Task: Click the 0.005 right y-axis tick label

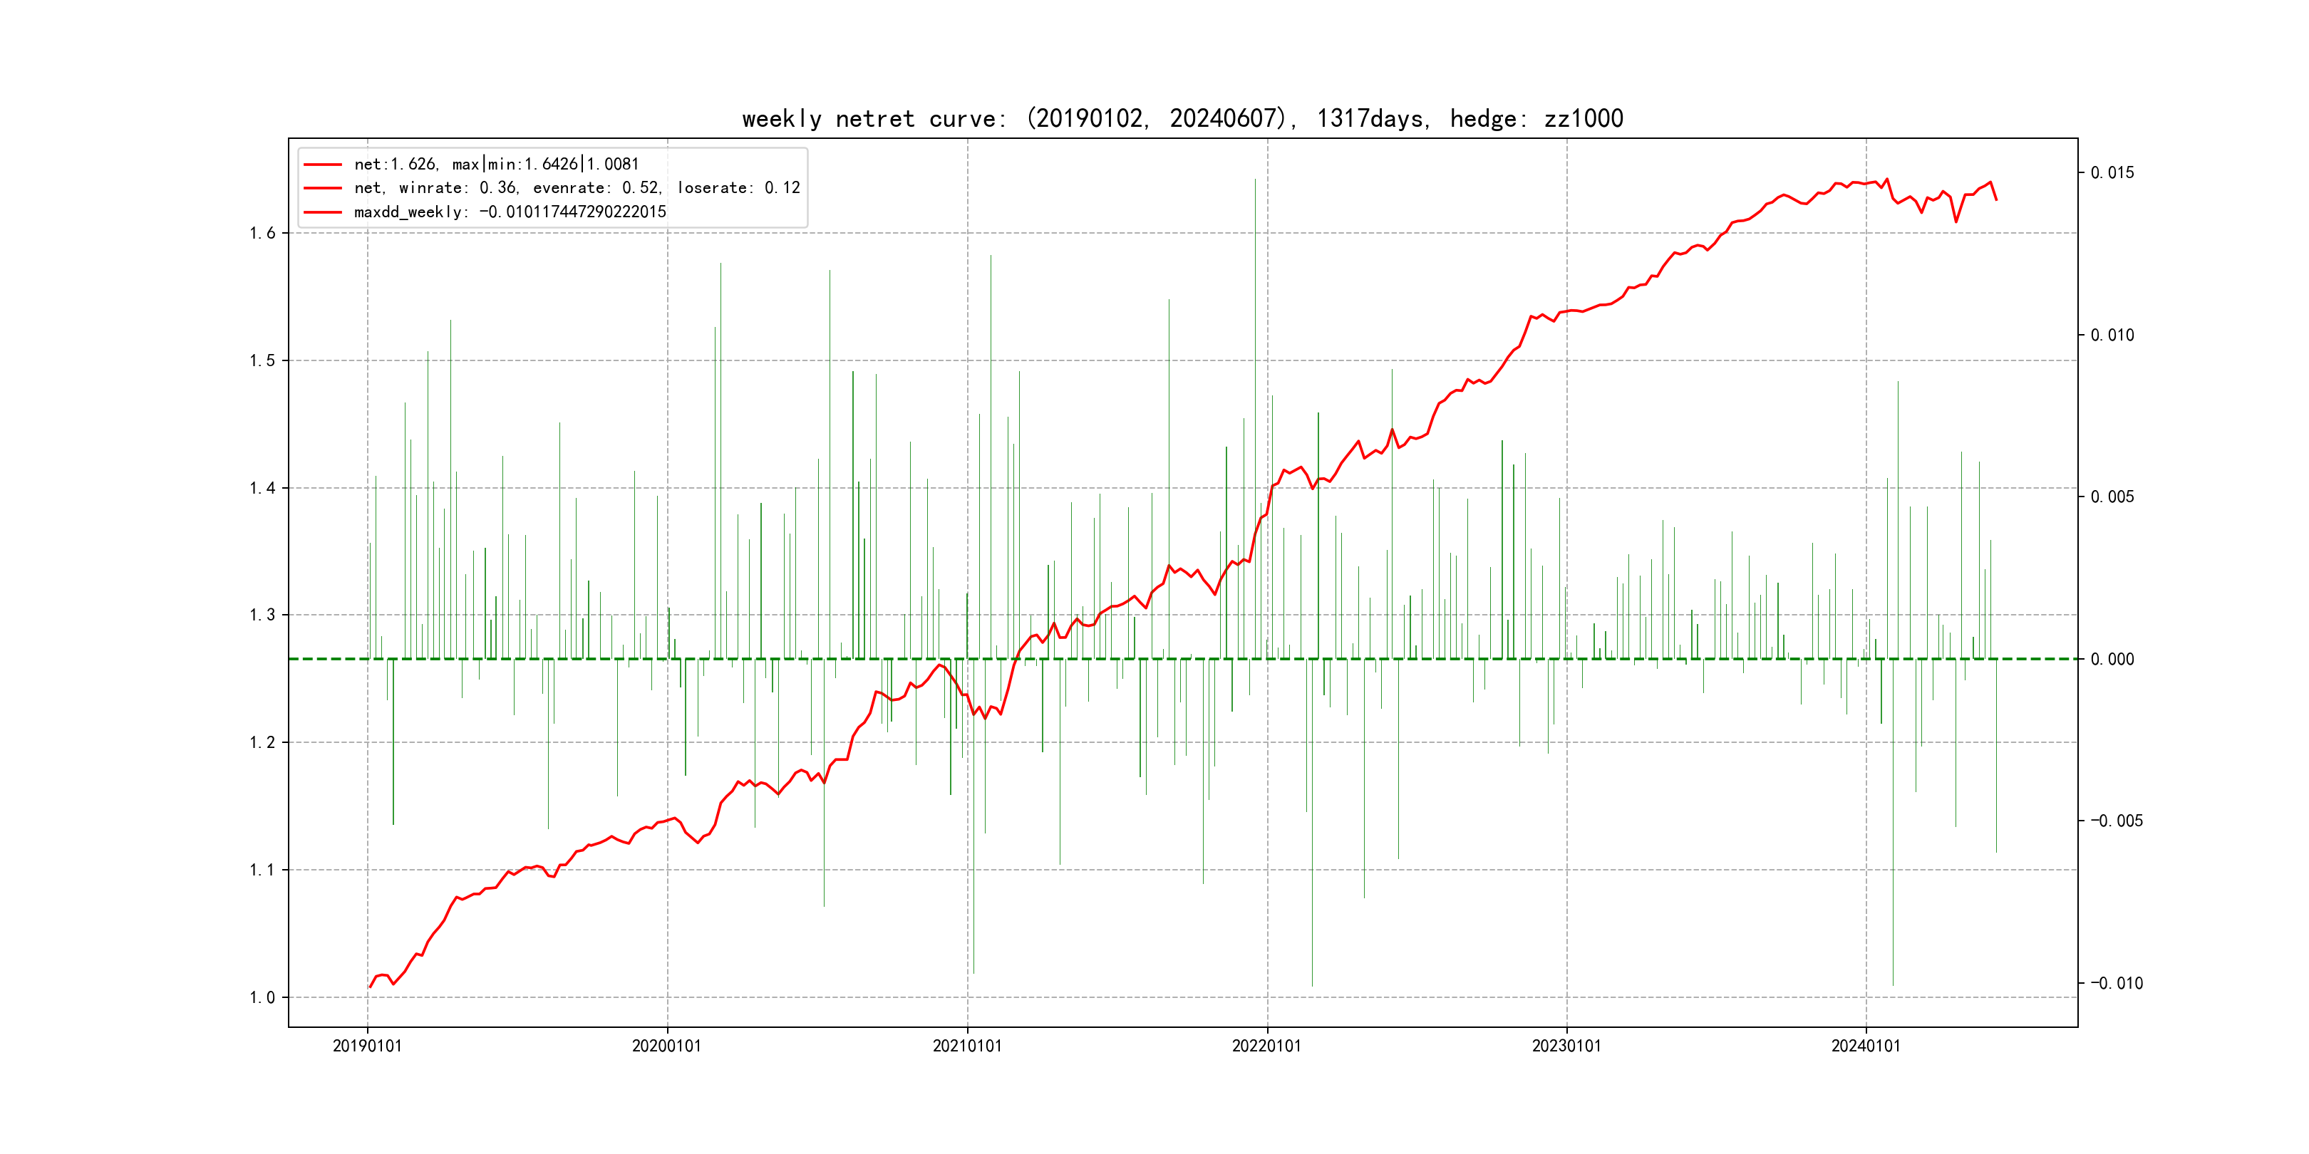Action: tap(2112, 497)
